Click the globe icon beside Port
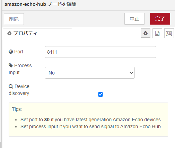Viewport: 175px width, 149px height. click(x=11, y=52)
